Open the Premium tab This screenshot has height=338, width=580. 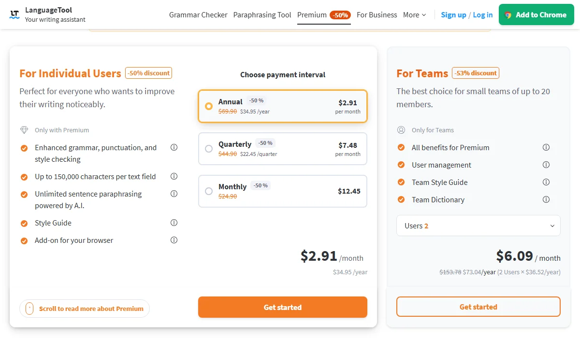[x=311, y=15]
